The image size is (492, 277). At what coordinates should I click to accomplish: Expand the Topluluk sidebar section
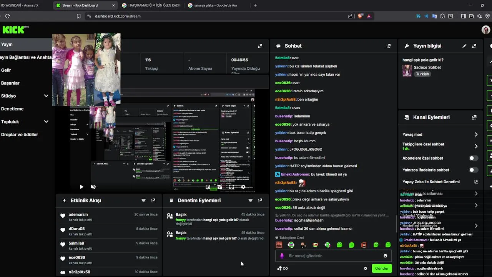(46, 122)
